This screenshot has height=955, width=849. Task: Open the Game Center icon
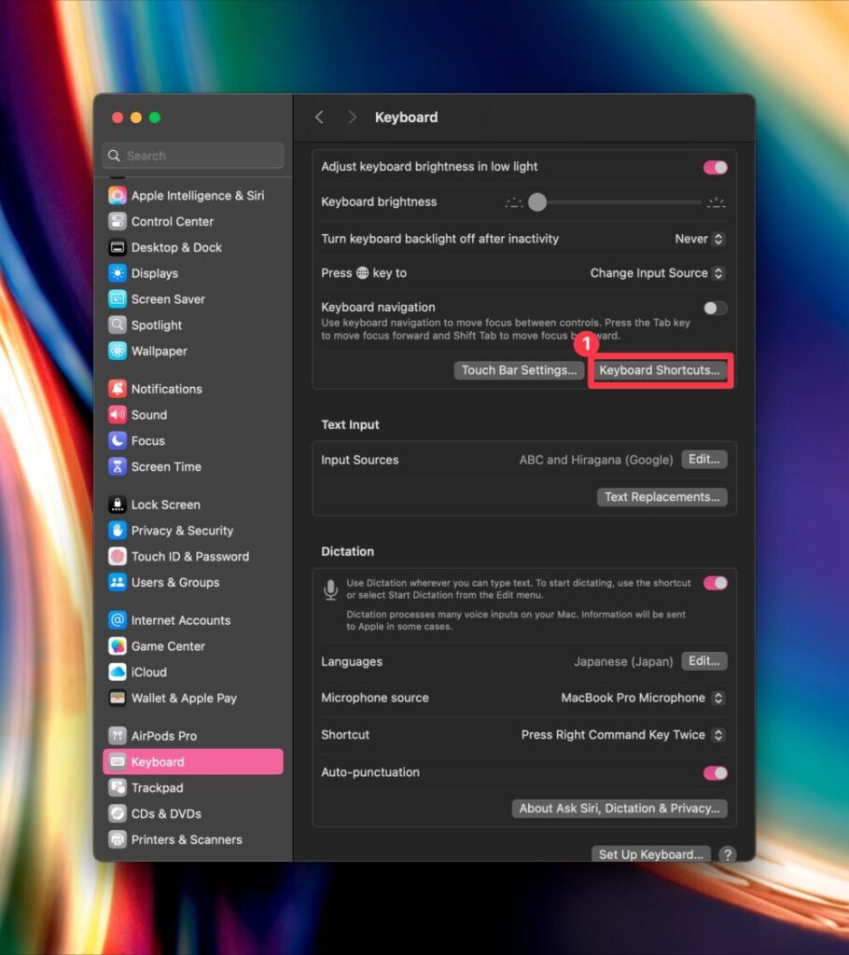click(x=118, y=646)
